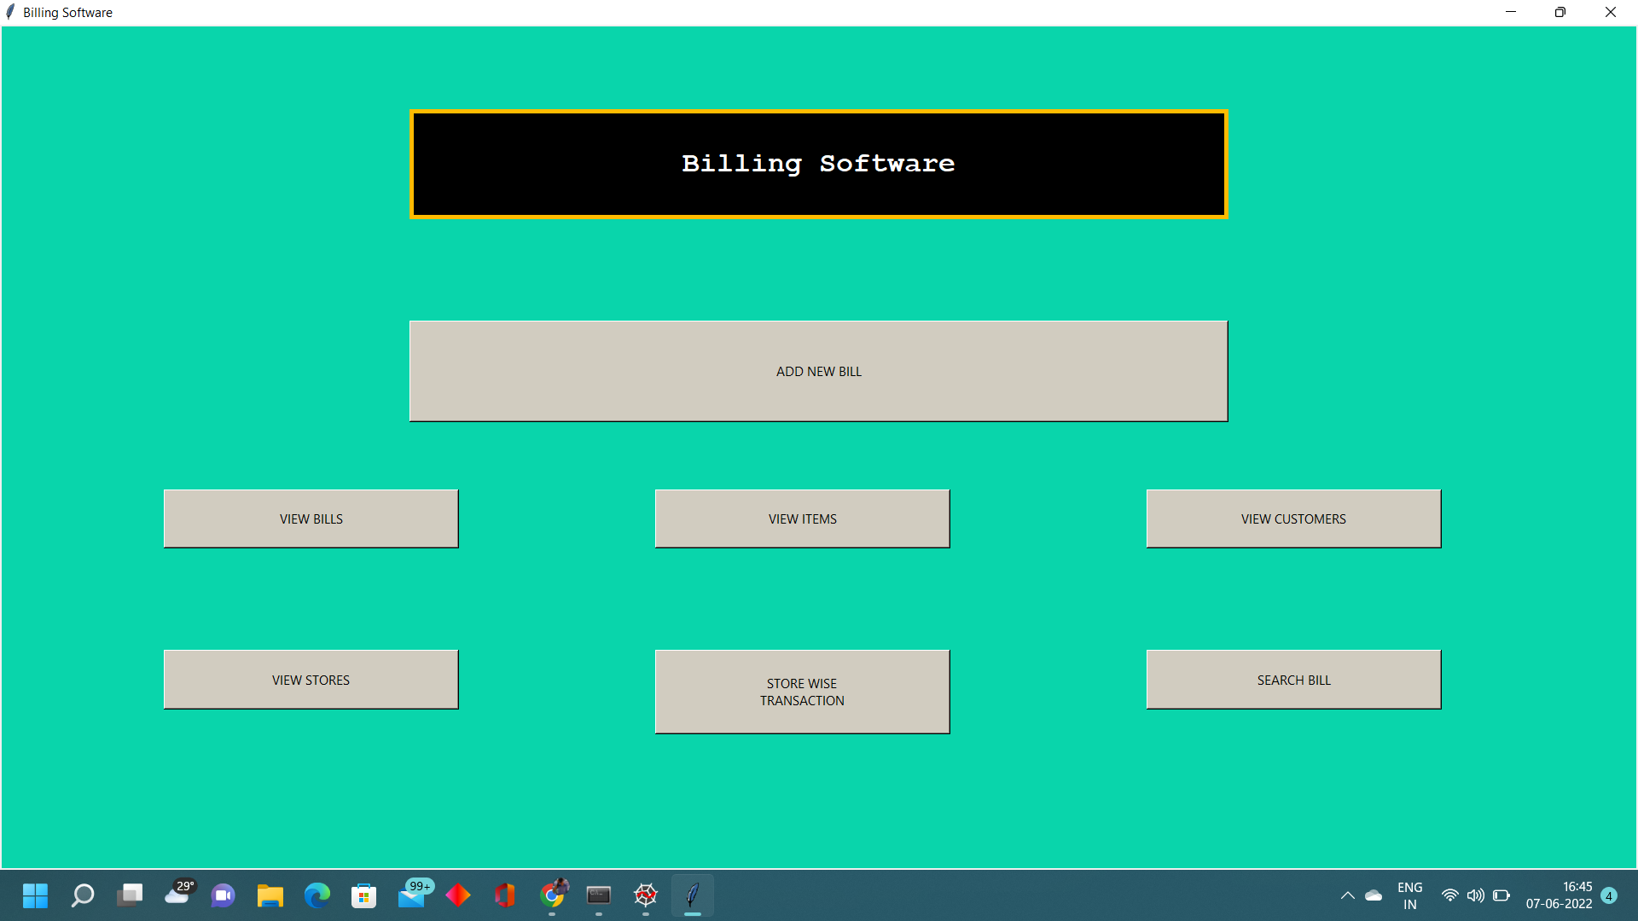This screenshot has width=1638, height=921.
Task: Open VIEW ITEMS
Action: [801, 518]
